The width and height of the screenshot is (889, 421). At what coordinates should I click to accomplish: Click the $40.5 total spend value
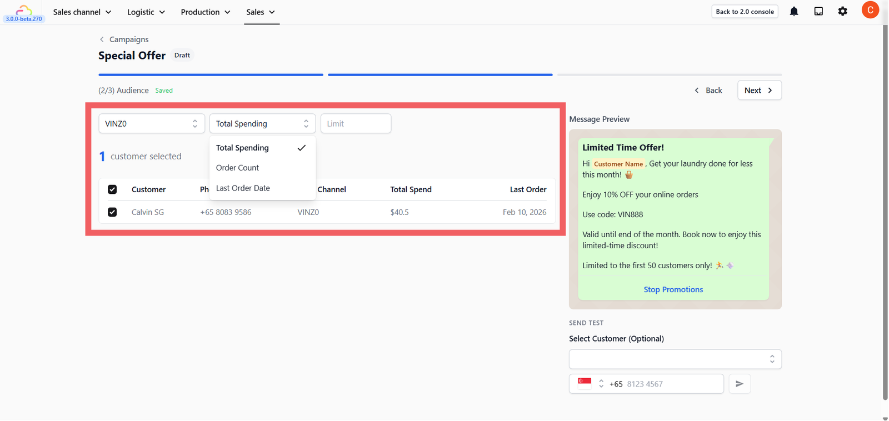(x=399, y=212)
